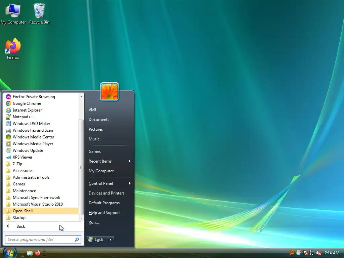Image resolution: width=344 pixels, height=258 pixels.
Task: Click the programs list scrollbar thumb
Action: click(x=81, y=167)
